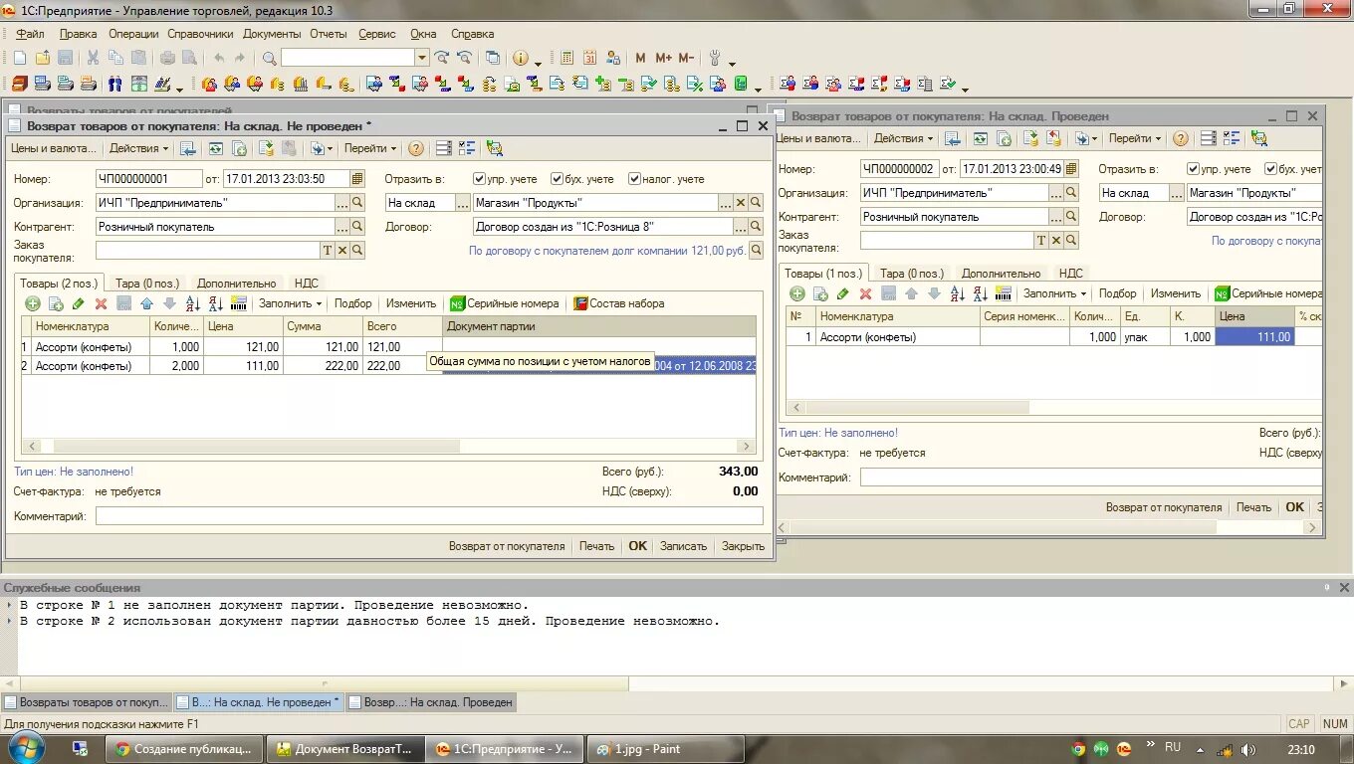Click the debt link "По договору с покупателем долг компании 121,00 руб."

pos(607,251)
